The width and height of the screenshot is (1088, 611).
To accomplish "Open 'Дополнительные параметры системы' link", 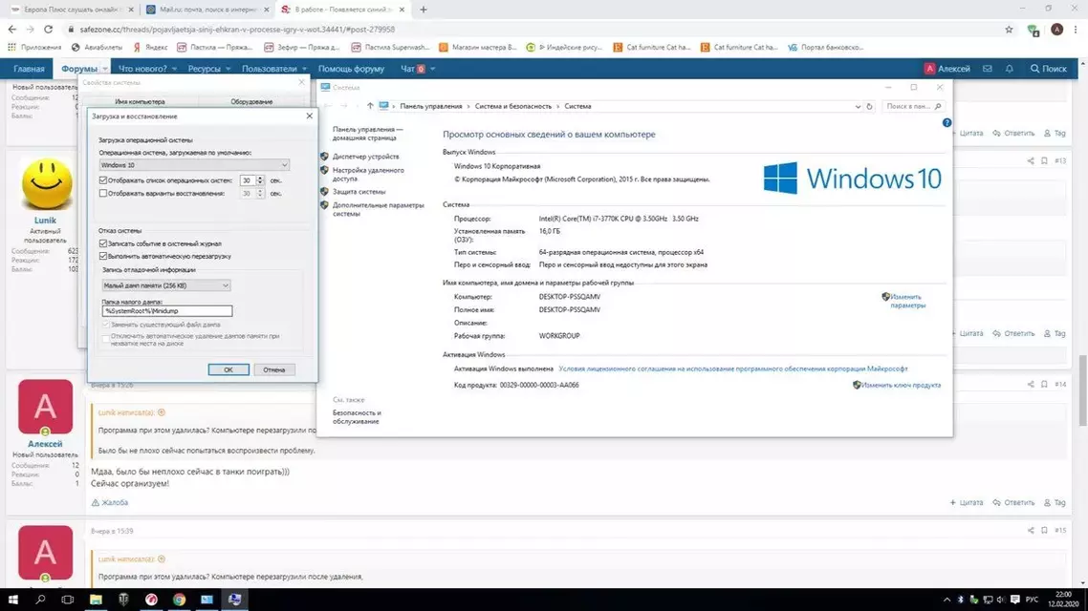I will [378, 209].
